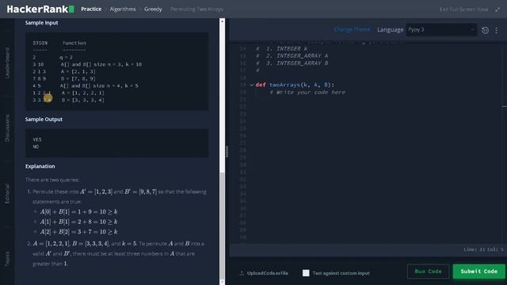Click the Sample Input heading
The width and height of the screenshot is (507, 285).
(x=42, y=23)
